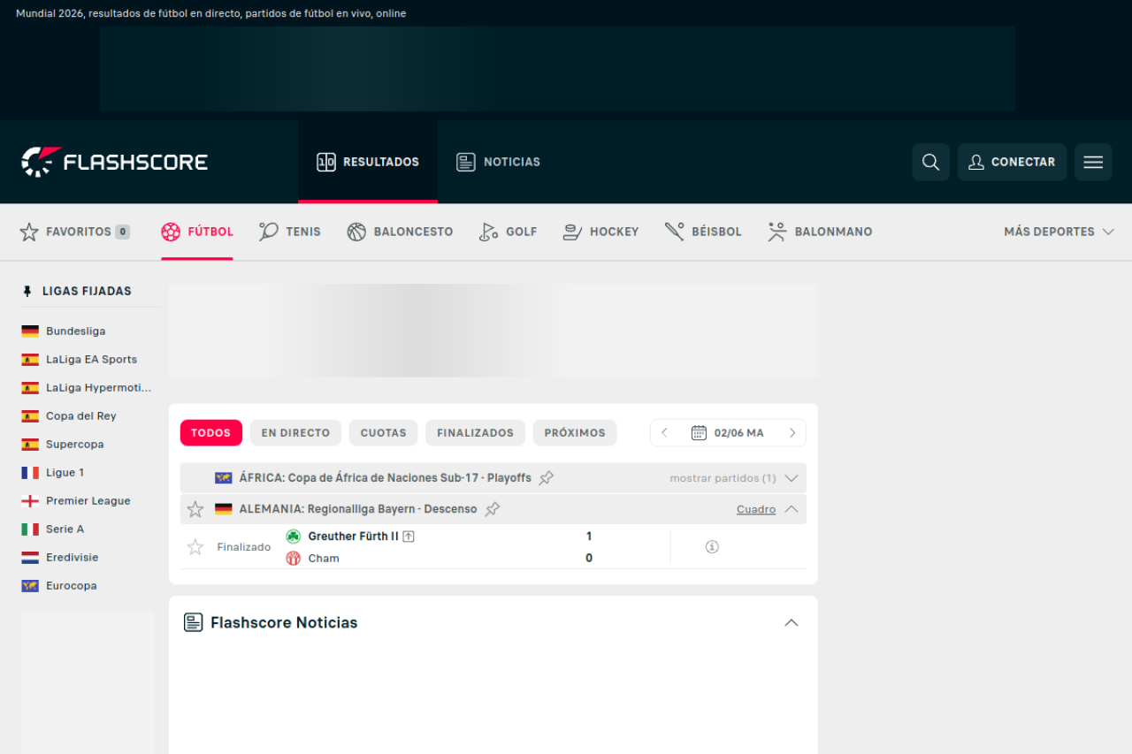
Task: Click the calendar icon beside 02/06 MA
Action: pyautogui.click(x=699, y=433)
